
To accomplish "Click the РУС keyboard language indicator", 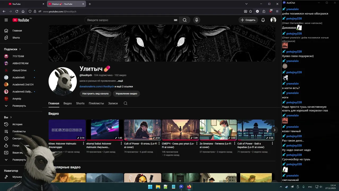I will [310, 187].
